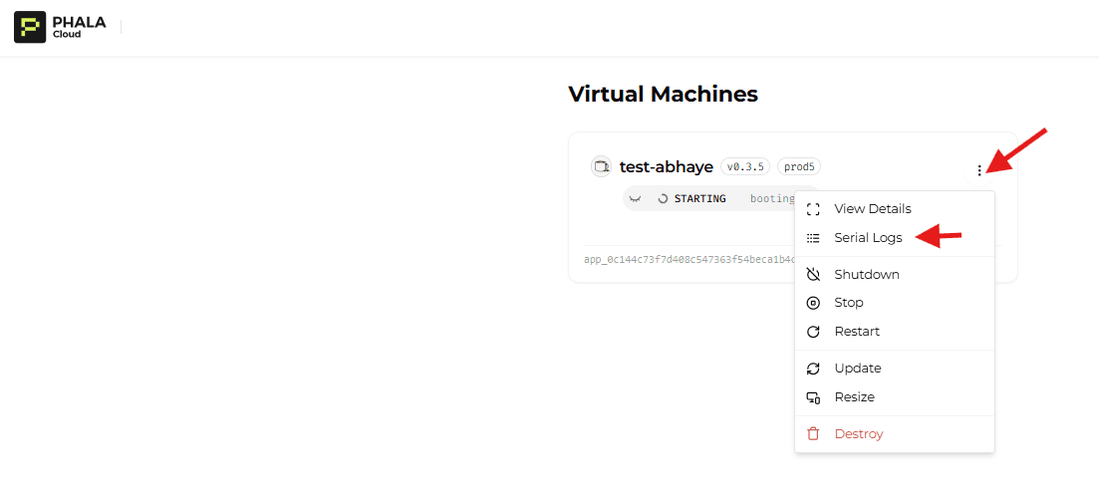Click Restart in the dropdown menu
This screenshot has height=499, width=1099.
(856, 332)
